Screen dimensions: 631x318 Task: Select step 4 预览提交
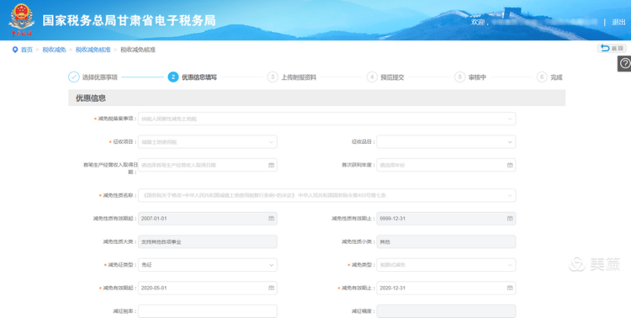click(x=385, y=77)
